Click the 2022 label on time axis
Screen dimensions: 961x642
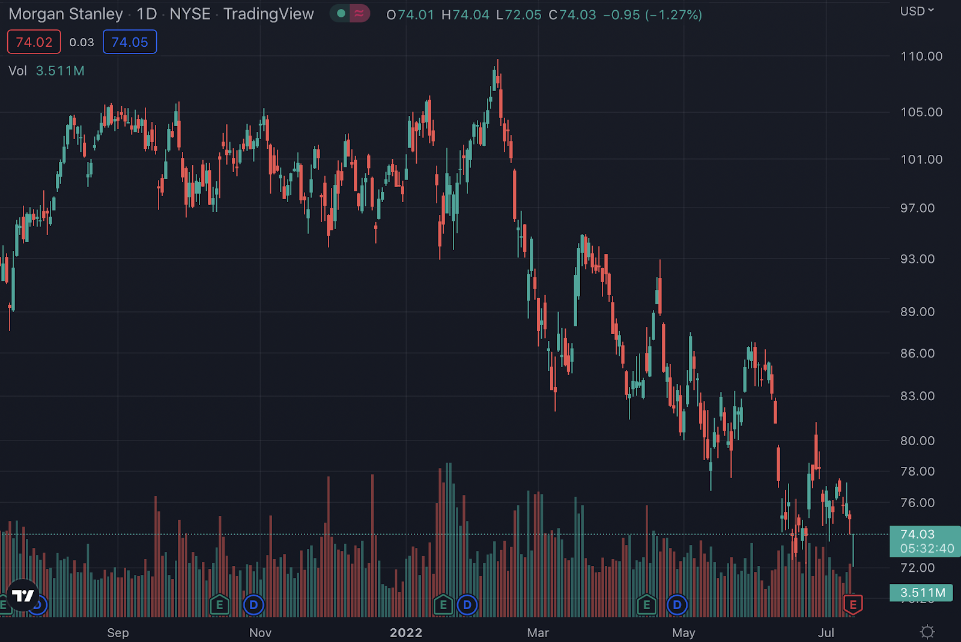pyautogui.click(x=406, y=633)
